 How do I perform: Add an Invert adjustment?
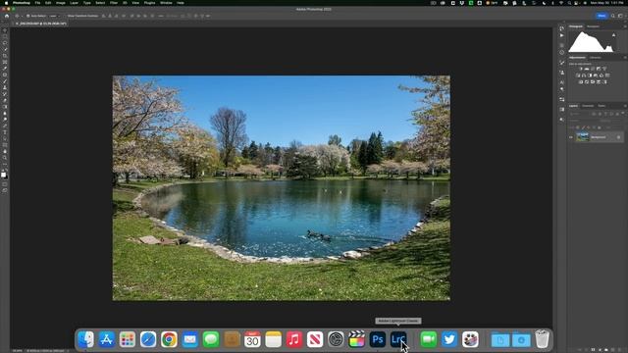(581, 82)
